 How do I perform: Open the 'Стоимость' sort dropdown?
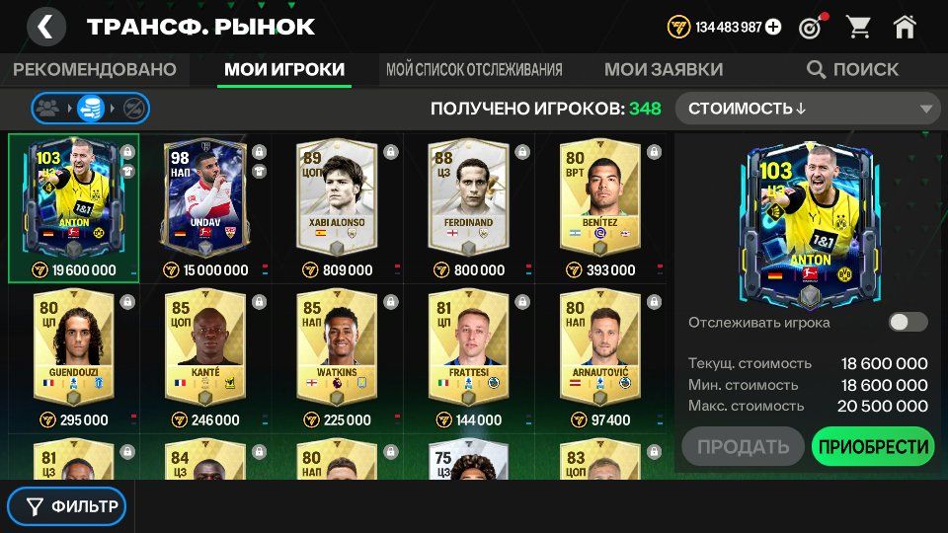(809, 109)
